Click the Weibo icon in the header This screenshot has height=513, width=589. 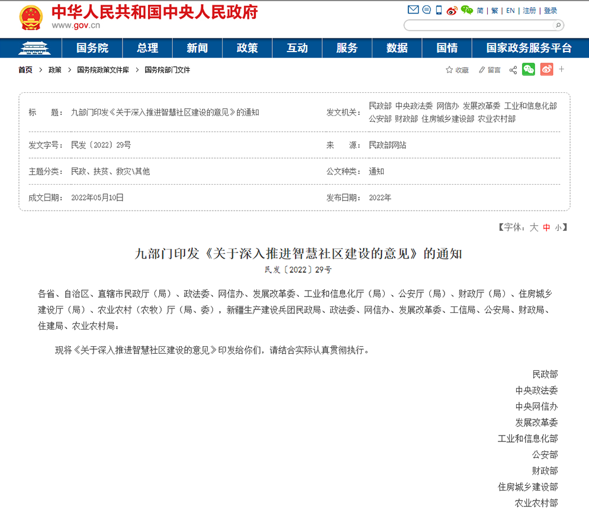point(451,10)
